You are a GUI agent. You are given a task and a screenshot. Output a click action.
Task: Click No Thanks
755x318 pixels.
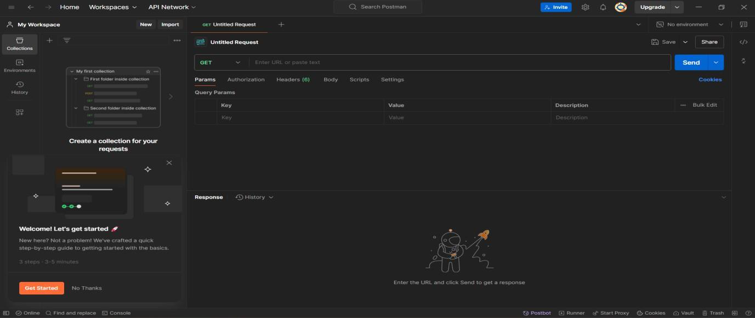87,288
